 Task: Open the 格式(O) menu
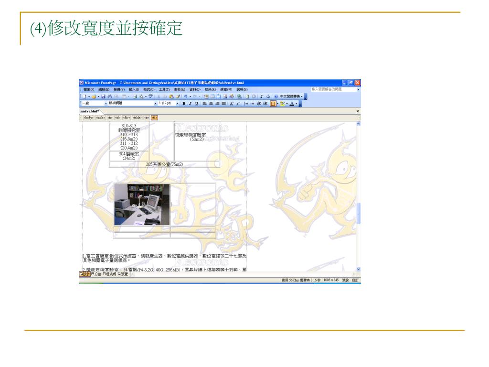(149, 89)
